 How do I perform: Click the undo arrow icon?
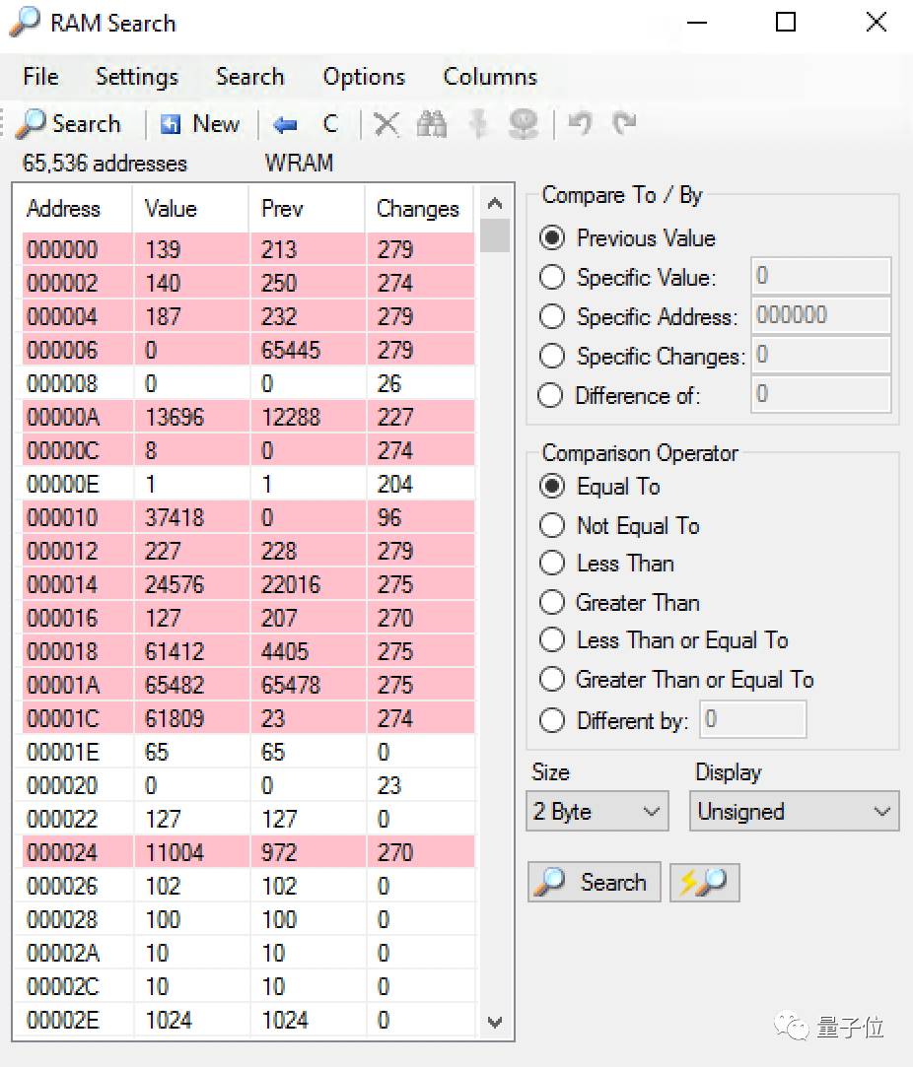pos(580,123)
